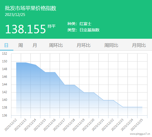The height and width of the screenshot is (137, 152).
Task: Switch to the 月 monthly tab
Action: [x=35, y=45]
